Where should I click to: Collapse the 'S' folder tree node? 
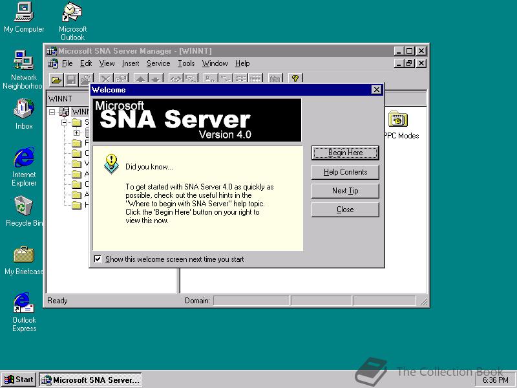pos(64,122)
